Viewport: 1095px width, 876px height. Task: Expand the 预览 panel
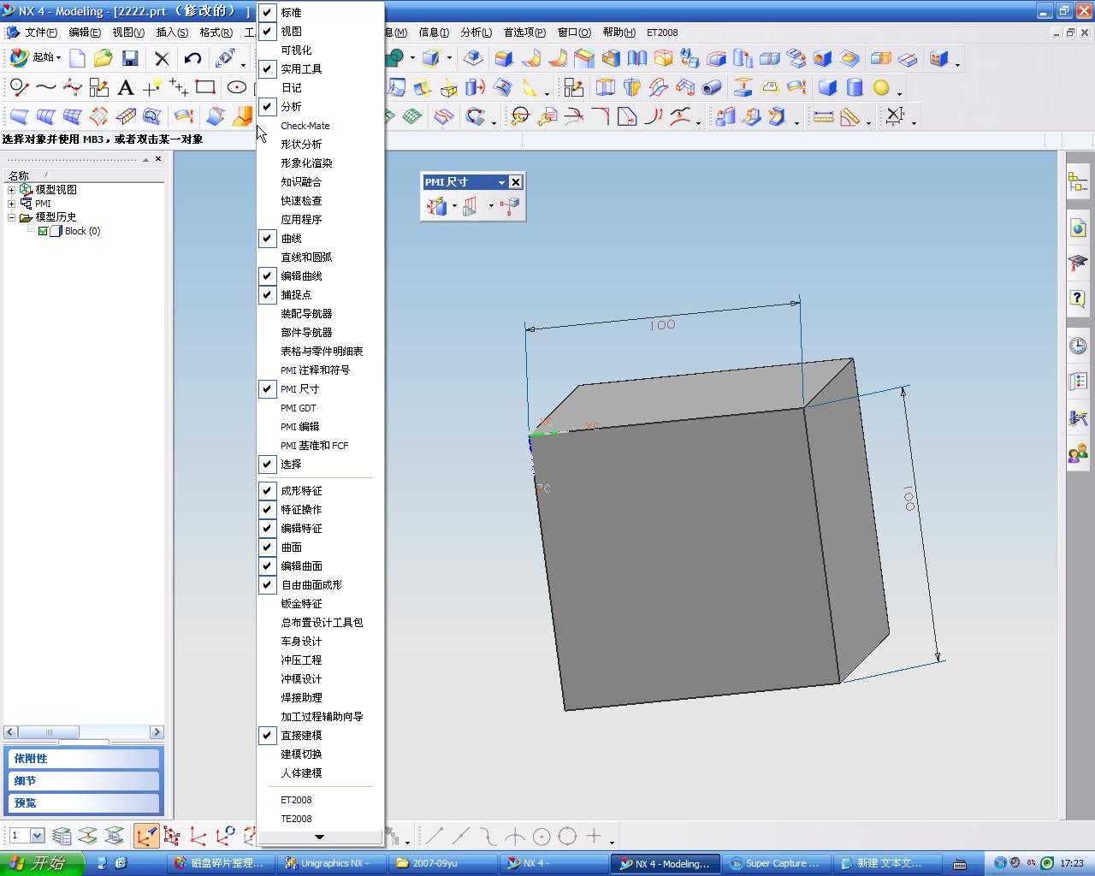tap(84, 803)
